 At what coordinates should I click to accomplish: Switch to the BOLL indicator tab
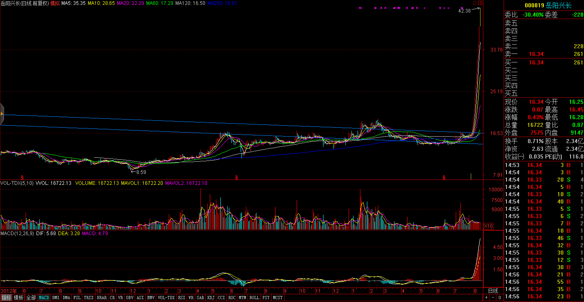pyautogui.click(x=254, y=298)
